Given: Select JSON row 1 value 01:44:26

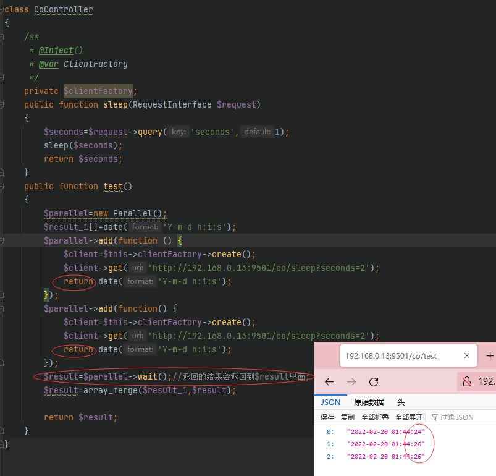Looking at the screenshot, I should click(385, 444).
